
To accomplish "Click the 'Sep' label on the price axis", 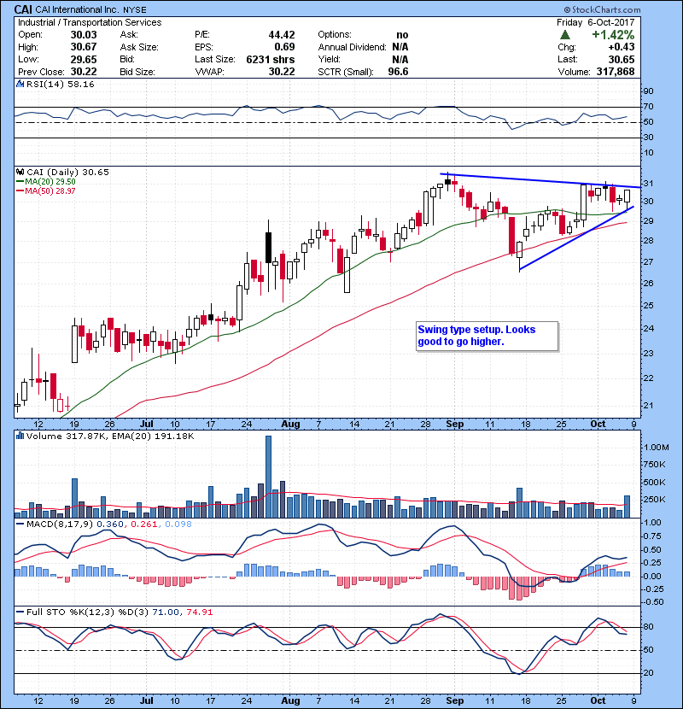I will 455,425.
